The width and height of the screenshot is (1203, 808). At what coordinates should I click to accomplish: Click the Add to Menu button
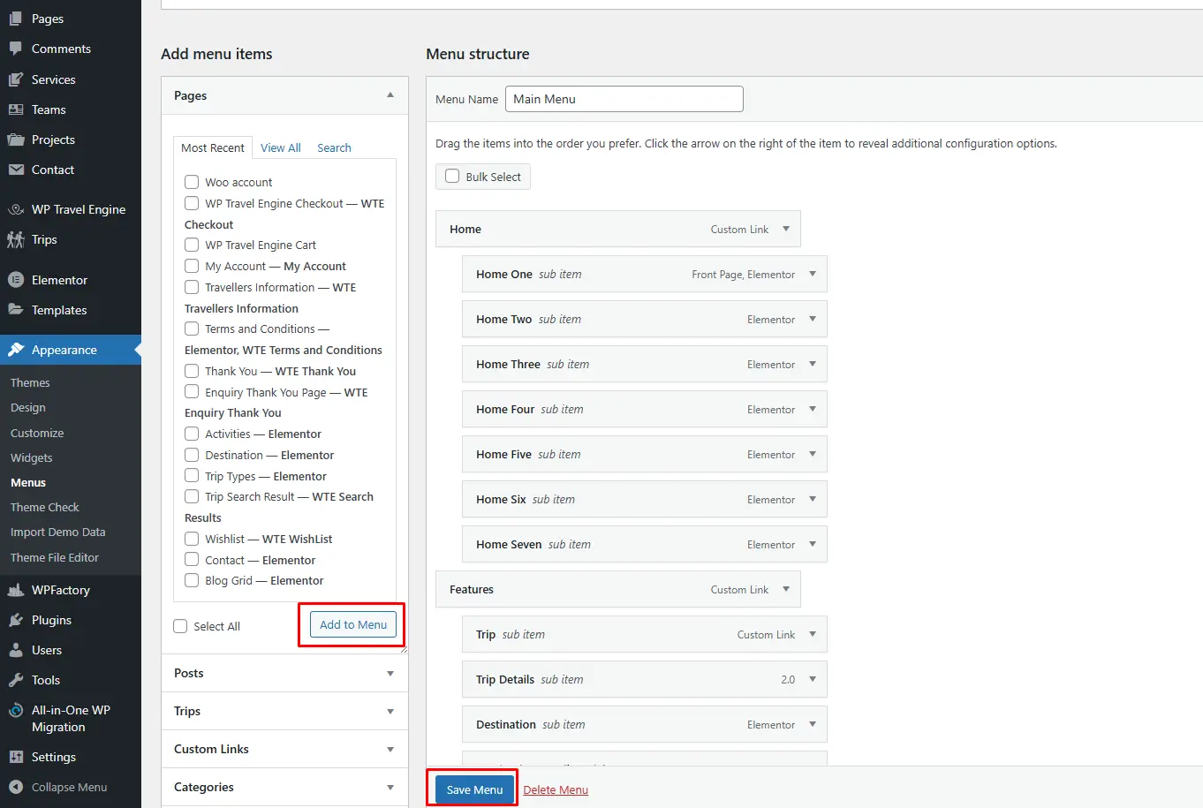tap(353, 624)
